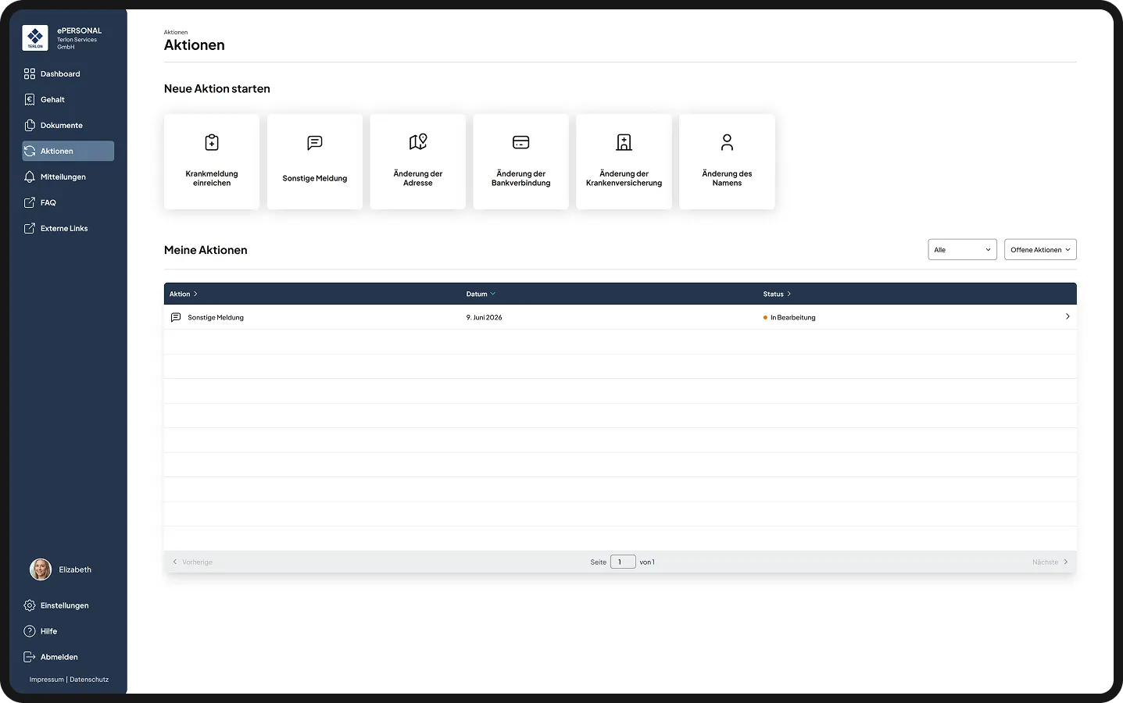Click the date 9. Juni 2026
The height and width of the screenshot is (703, 1123).
coord(485,317)
